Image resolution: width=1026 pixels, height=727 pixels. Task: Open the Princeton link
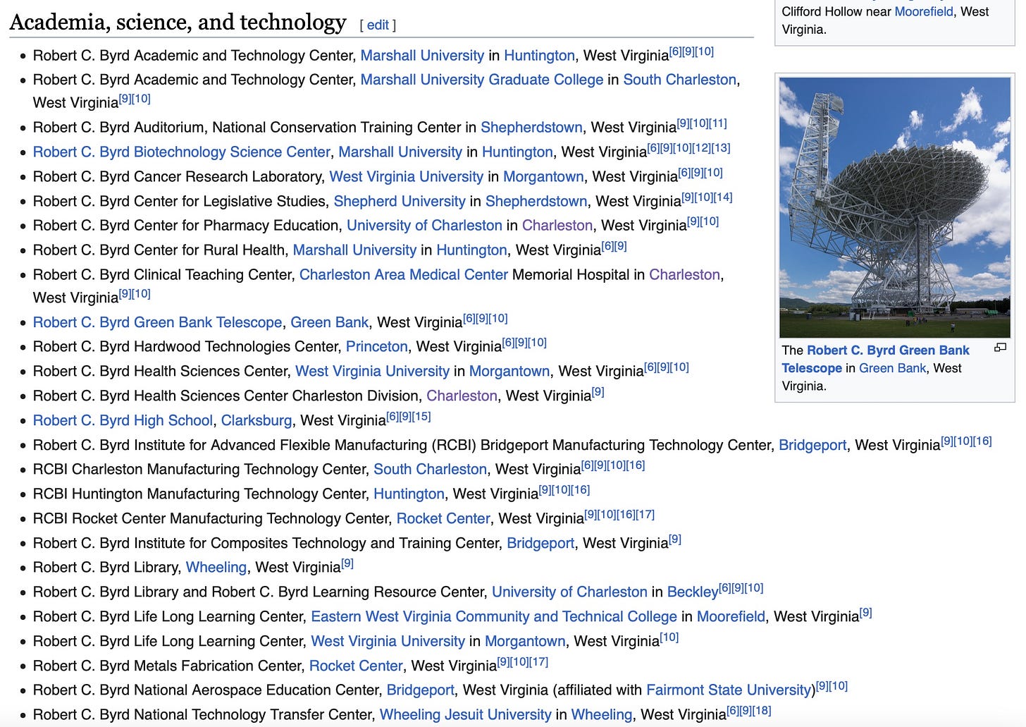point(377,347)
